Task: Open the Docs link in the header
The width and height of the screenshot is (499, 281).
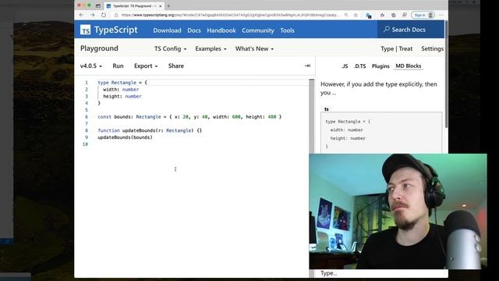Action: point(194,30)
